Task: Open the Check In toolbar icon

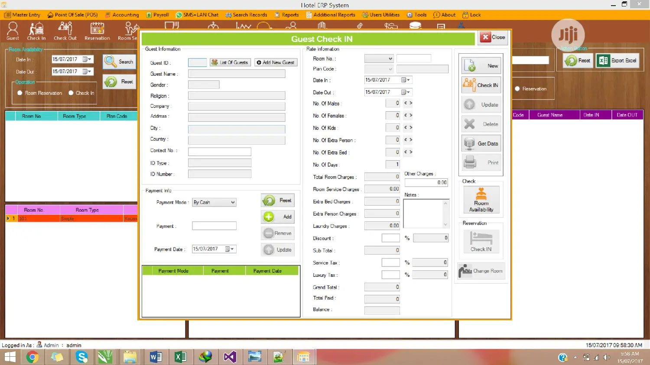Action: tap(36, 31)
